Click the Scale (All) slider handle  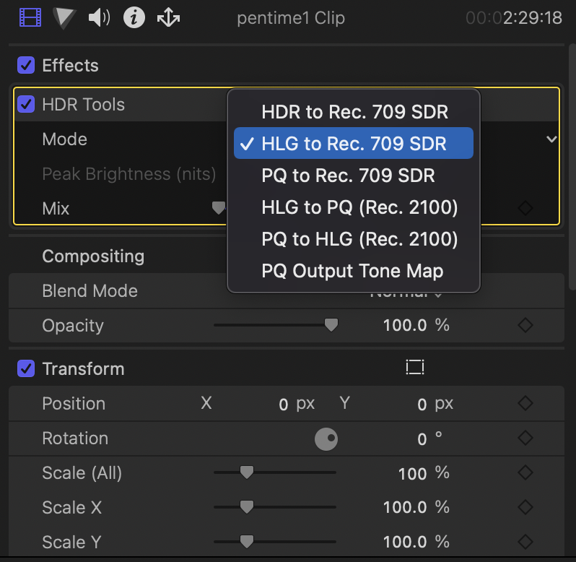tap(246, 472)
